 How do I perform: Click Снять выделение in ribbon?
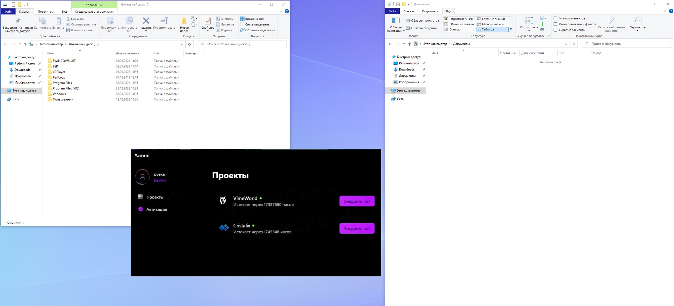(255, 24)
